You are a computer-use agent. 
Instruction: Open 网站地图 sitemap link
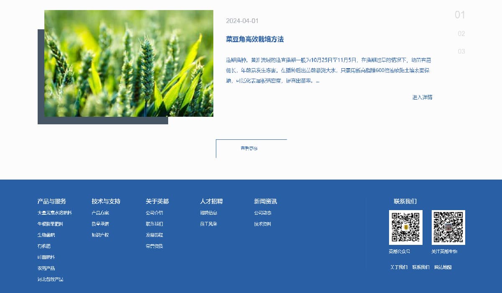pyautogui.click(x=443, y=267)
